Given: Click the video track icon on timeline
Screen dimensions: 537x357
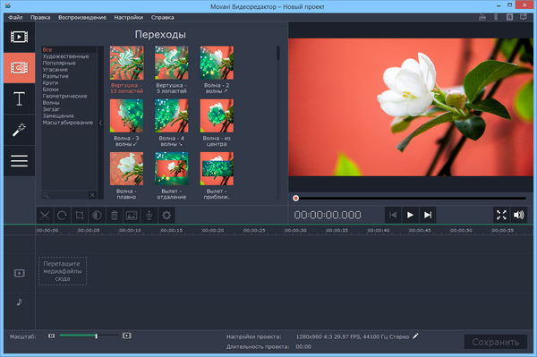Looking at the screenshot, I should pyautogui.click(x=20, y=273).
